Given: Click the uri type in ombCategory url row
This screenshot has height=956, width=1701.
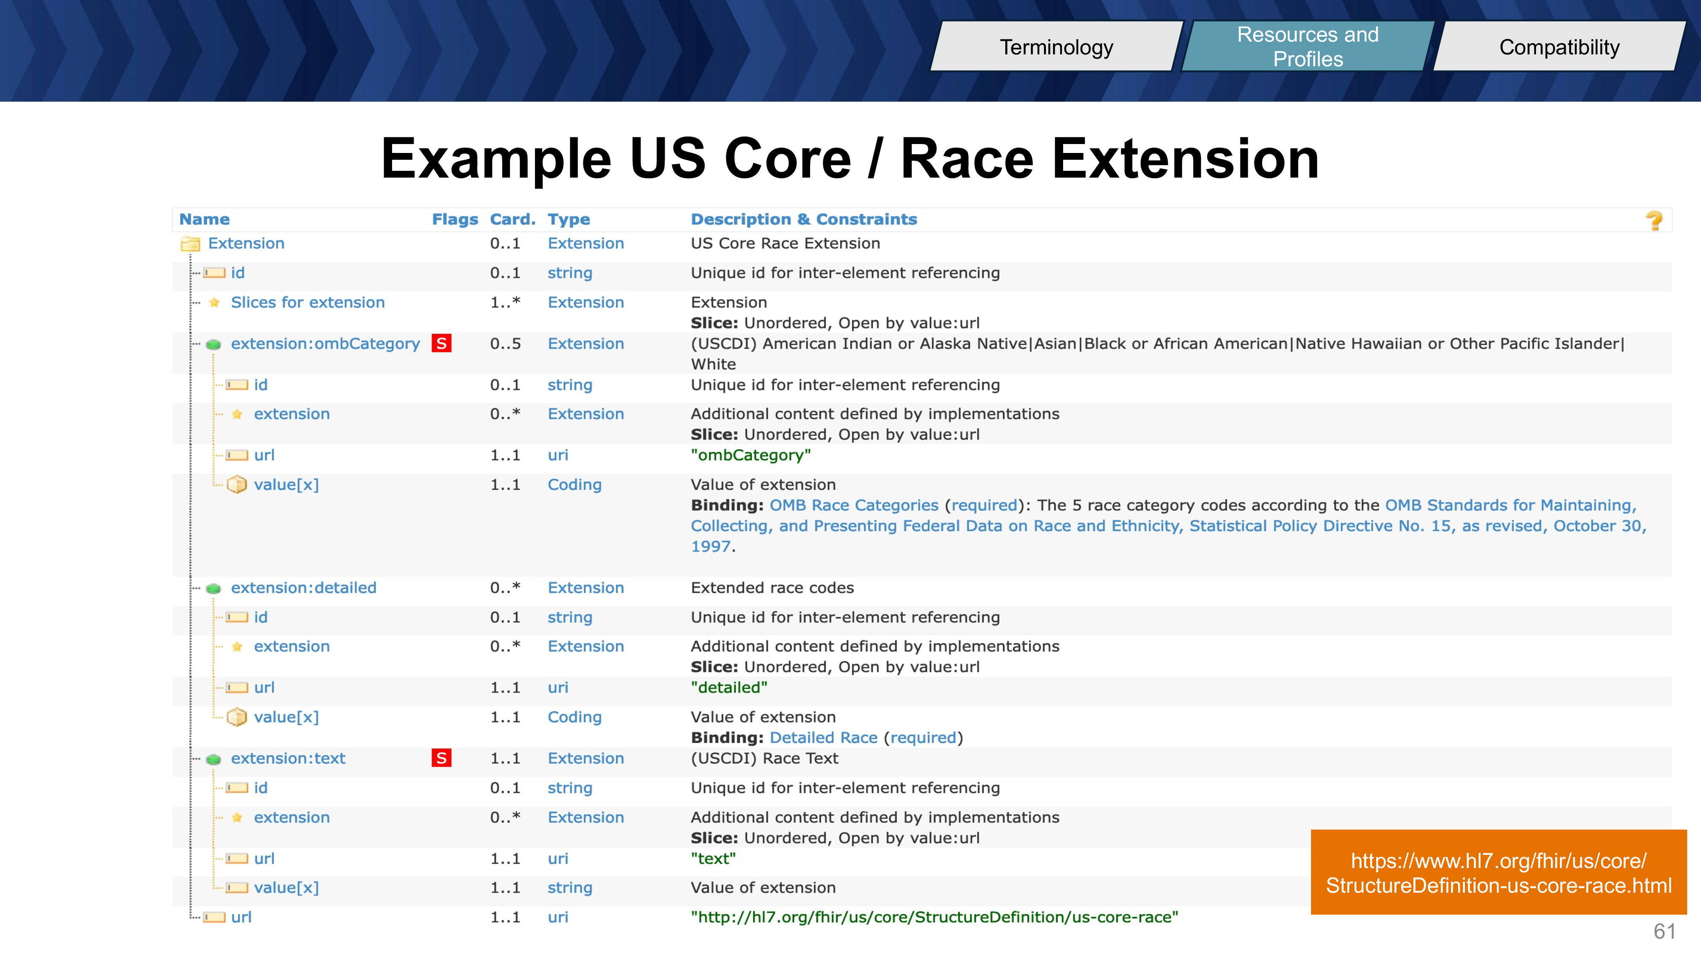Looking at the screenshot, I should (x=558, y=455).
